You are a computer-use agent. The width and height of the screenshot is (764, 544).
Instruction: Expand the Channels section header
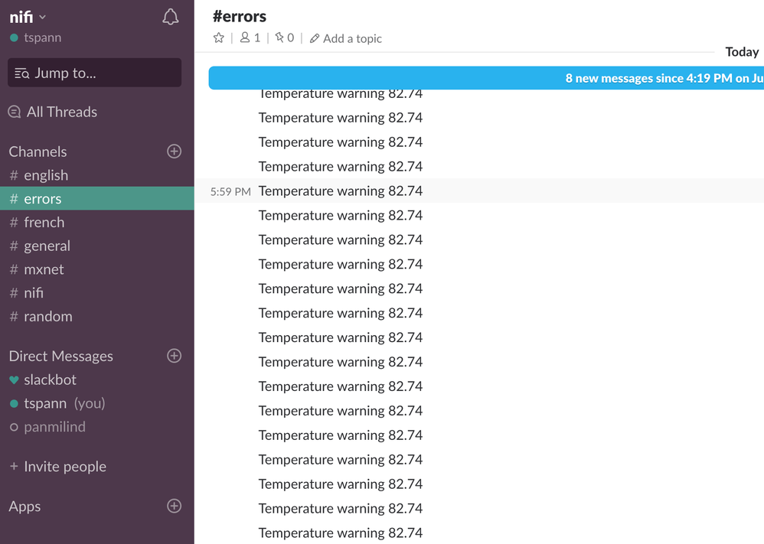point(38,151)
